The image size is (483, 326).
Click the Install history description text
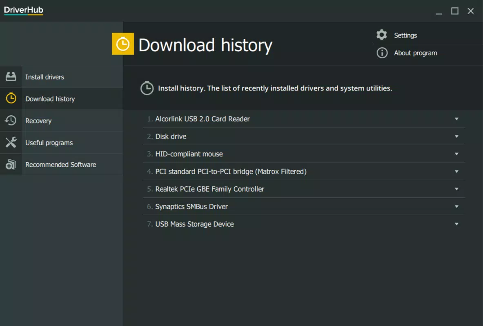pyautogui.click(x=275, y=88)
